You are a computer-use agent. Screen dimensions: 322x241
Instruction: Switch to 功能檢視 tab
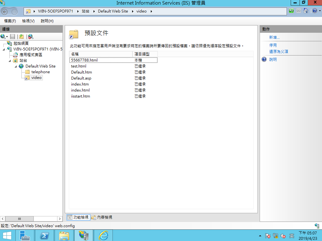point(78,217)
